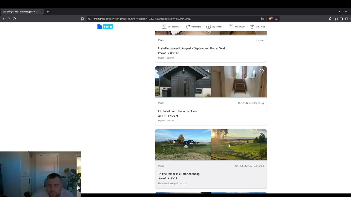Go forward with the browser forward arrow

tap(9, 19)
